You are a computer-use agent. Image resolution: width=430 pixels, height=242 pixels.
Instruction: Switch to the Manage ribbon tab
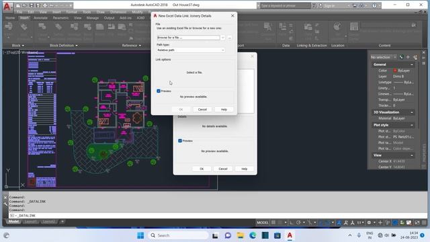click(93, 18)
